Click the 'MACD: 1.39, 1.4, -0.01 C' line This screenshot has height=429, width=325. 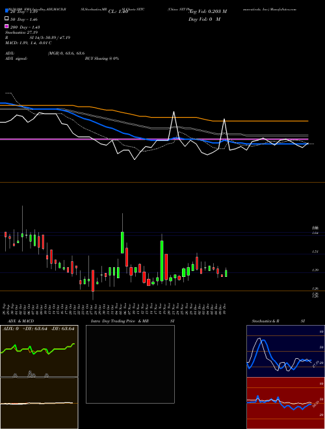tap(29, 43)
